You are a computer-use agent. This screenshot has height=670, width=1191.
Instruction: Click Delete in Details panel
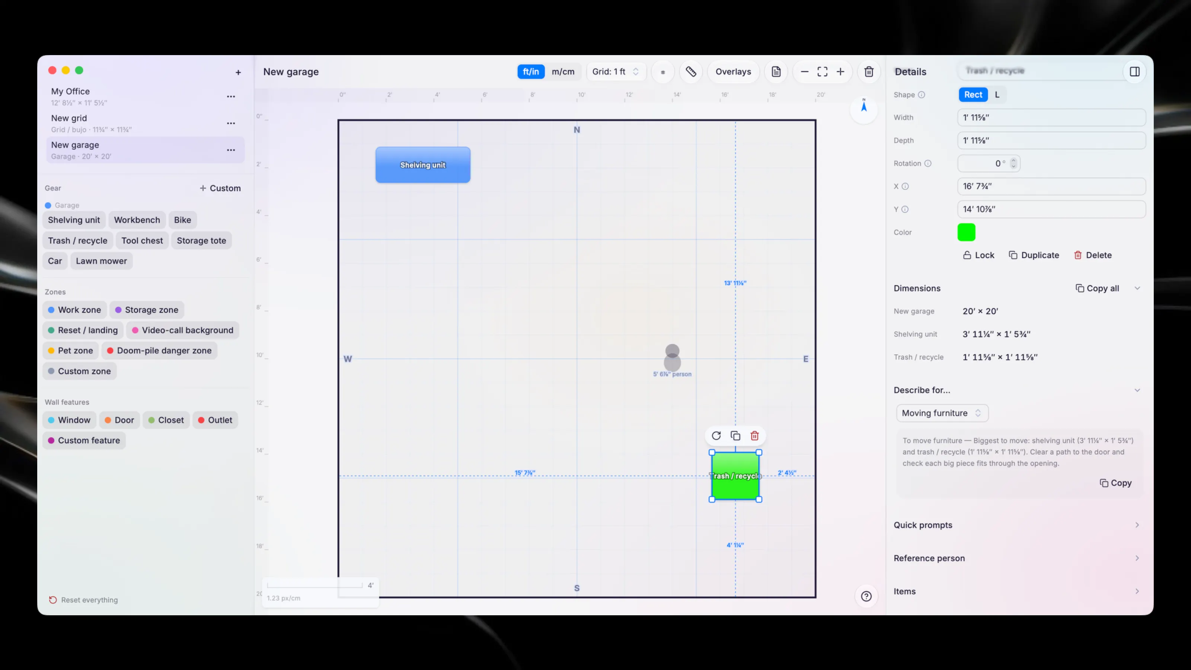(x=1092, y=255)
